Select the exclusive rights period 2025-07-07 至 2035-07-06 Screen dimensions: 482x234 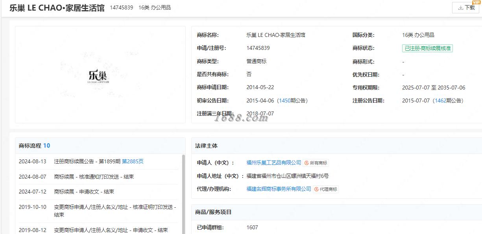(434, 88)
